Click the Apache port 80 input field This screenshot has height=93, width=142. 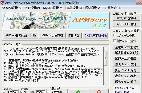15,92
